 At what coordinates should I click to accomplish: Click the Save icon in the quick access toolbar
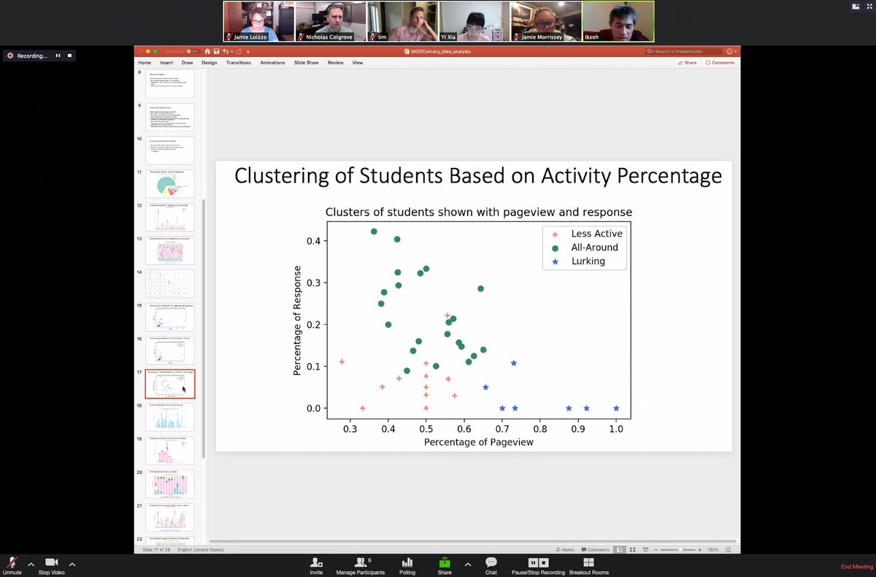[215, 51]
